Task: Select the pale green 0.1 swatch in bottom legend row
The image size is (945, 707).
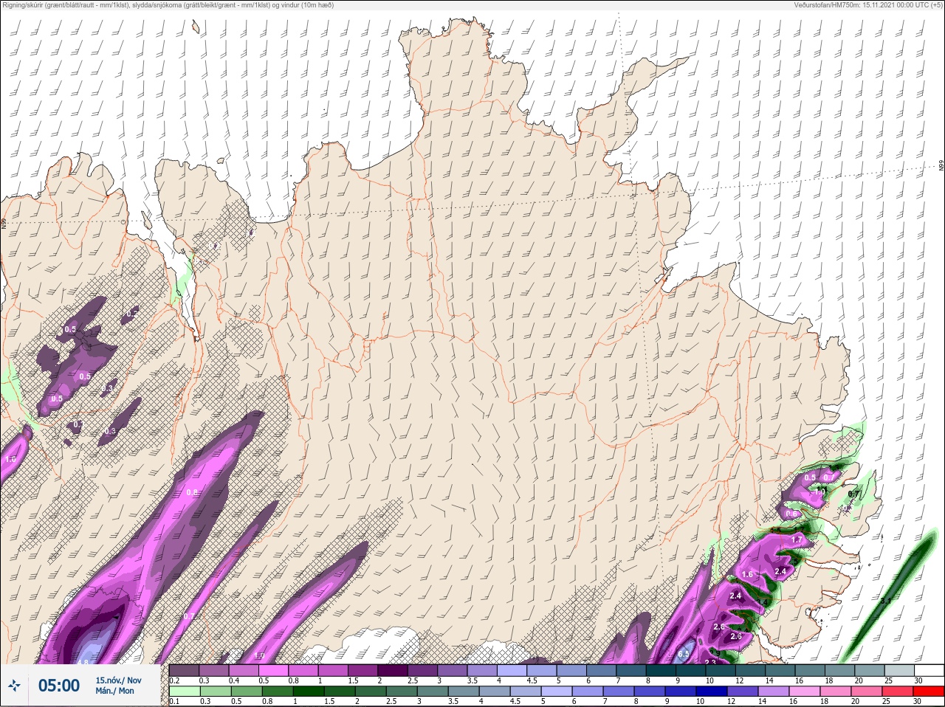Action: [185, 692]
